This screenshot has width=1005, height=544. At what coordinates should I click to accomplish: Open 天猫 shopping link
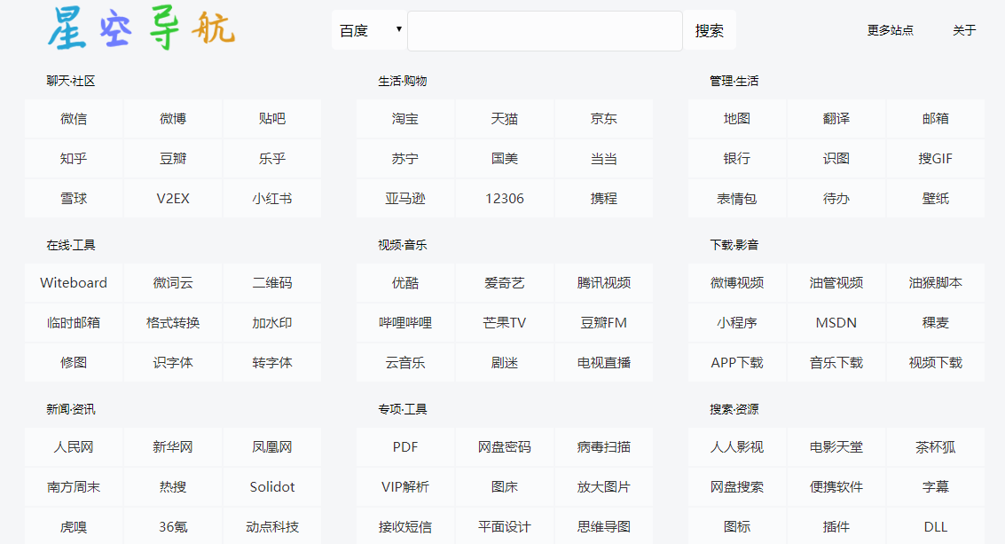point(505,119)
